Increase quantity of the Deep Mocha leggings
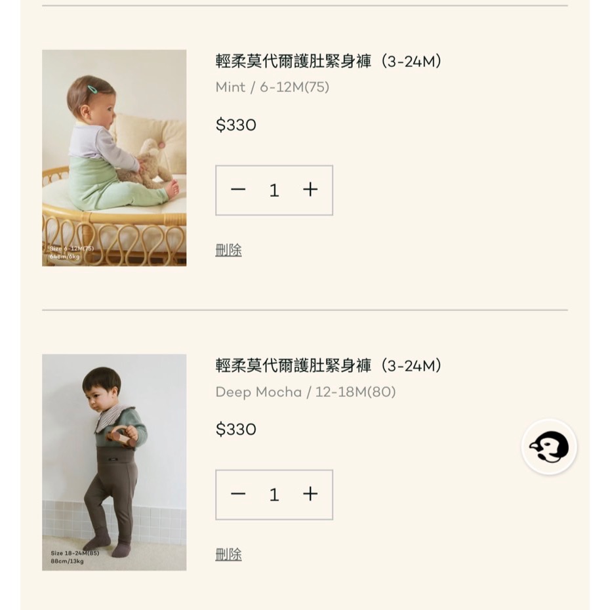The height and width of the screenshot is (610, 610). tap(310, 495)
